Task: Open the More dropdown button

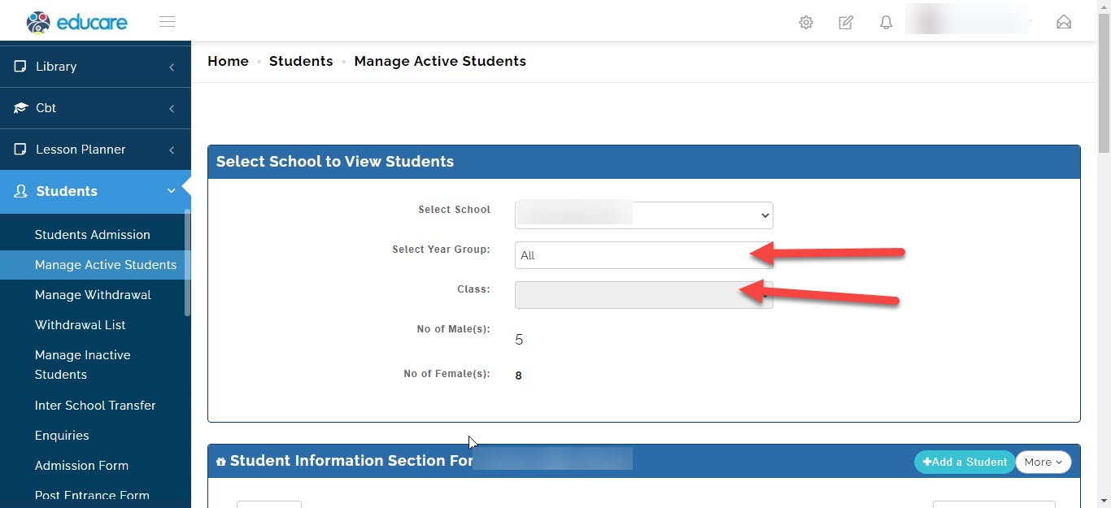Action: (x=1043, y=462)
